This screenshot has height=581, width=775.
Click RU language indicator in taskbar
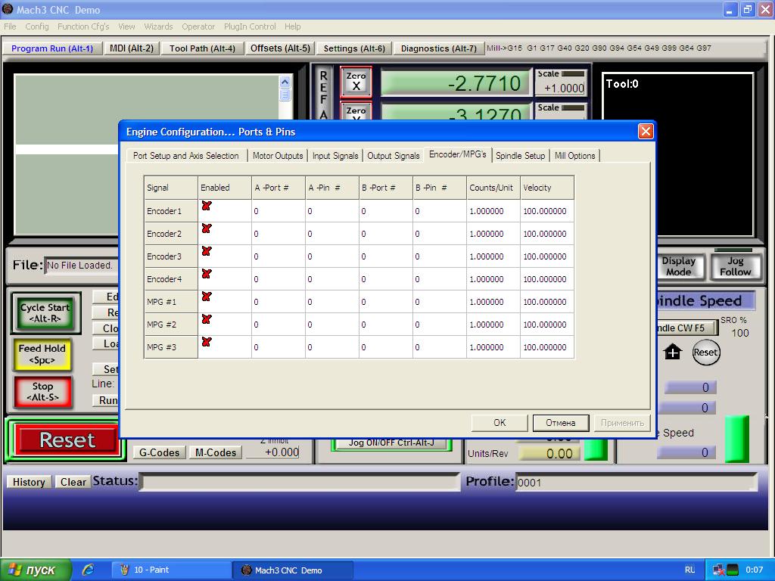pyautogui.click(x=690, y=570)
